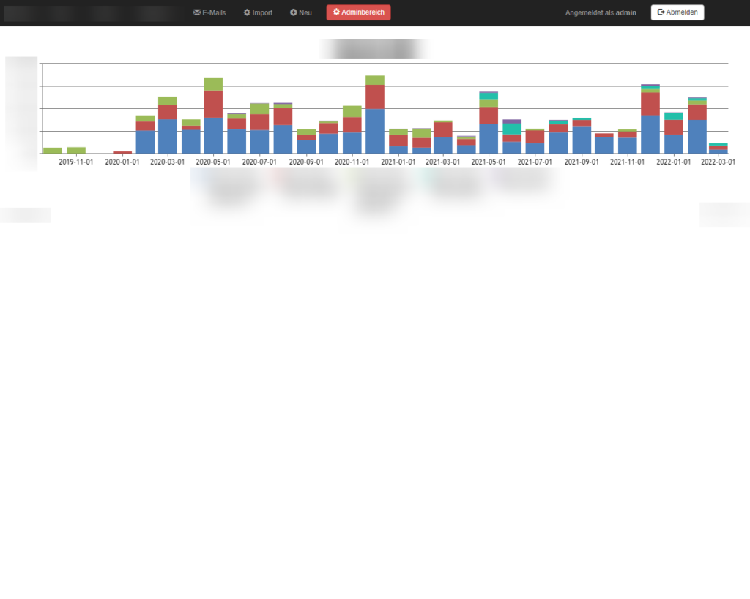This screenshot has width=750, height=599.
Task: Select the small red bar at 2020-01-01
Action: pos(122,152)
